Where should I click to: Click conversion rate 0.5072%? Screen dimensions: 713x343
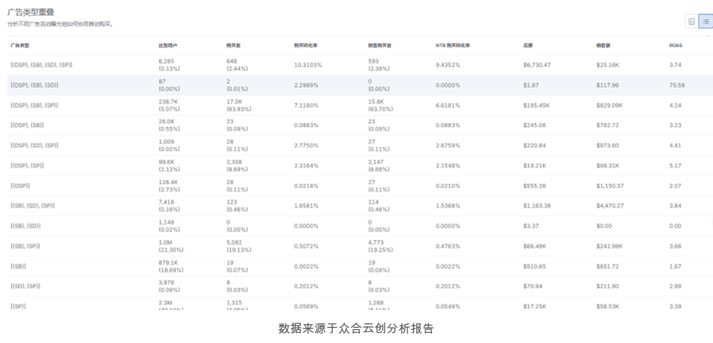click(x=306, y=246)
